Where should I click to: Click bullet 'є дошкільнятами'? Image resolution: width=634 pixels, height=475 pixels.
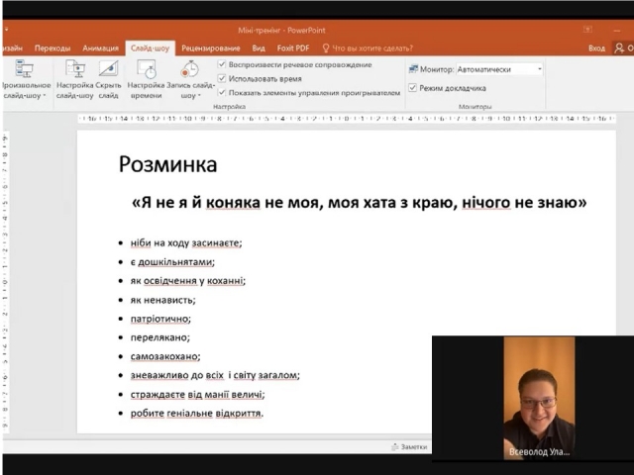pos(172,262)
